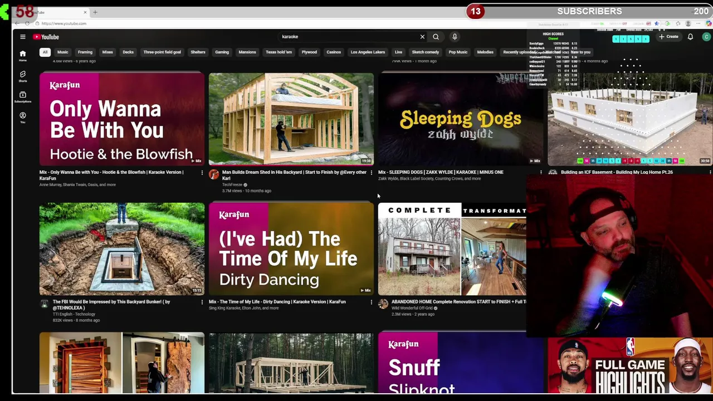
Task: Clear the karaoke search text
Action: [422, 37]
